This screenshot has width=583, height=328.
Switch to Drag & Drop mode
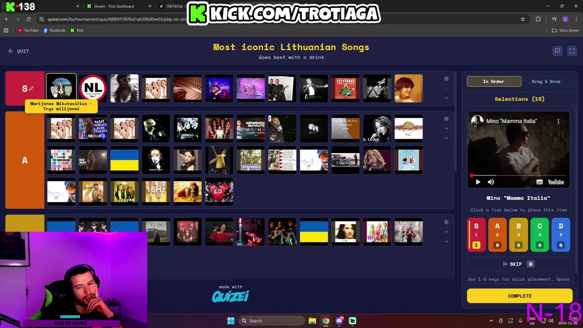click(546, 82)
